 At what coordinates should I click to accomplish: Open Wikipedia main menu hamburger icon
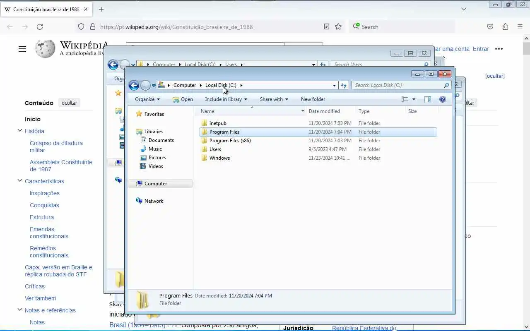point(22,49)
